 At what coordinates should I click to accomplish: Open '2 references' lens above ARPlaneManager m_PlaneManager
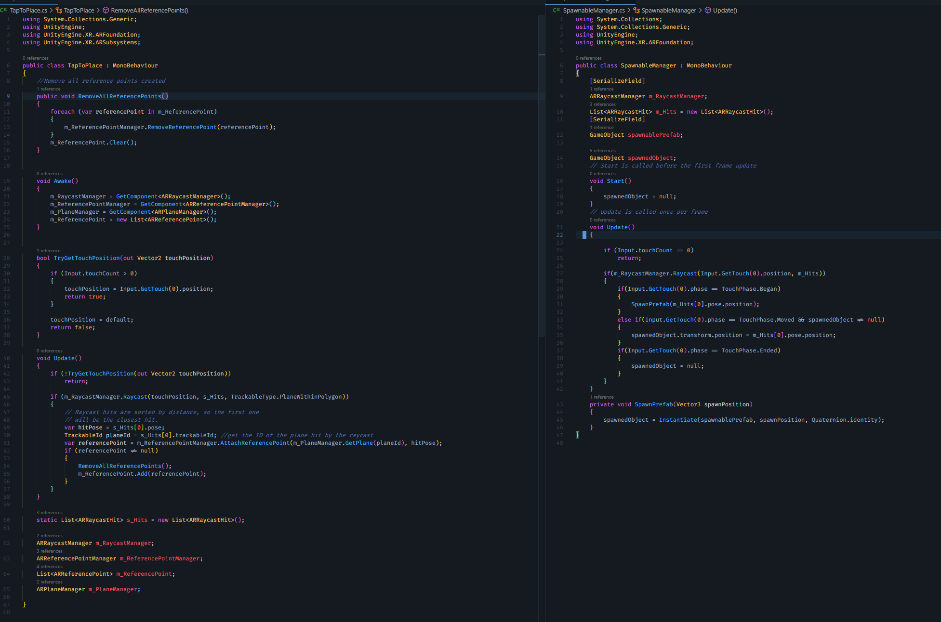pyautogui.click(x=50, y=582)
